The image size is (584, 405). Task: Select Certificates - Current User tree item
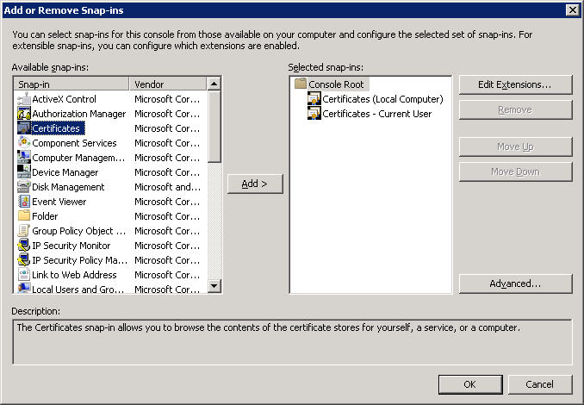[377, 114]
